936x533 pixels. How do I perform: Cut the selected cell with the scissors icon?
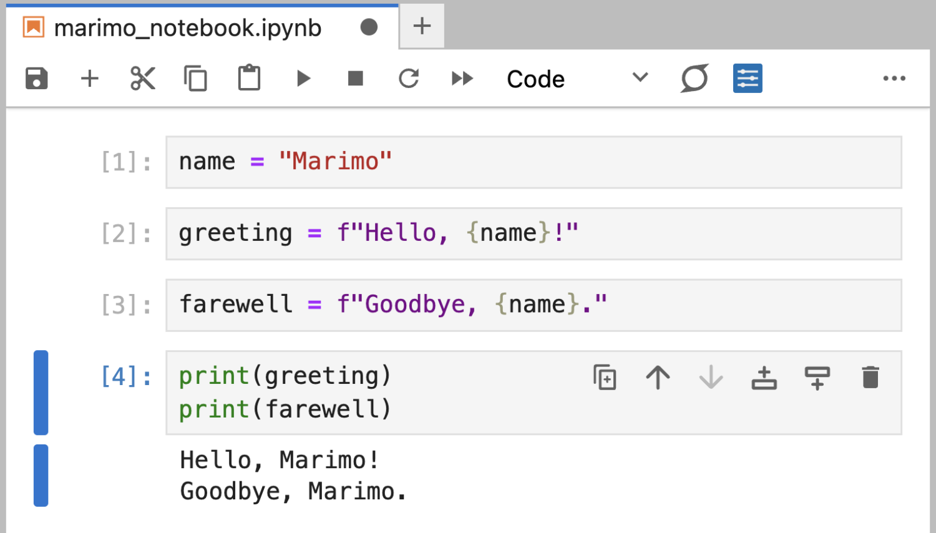(143, 79)
